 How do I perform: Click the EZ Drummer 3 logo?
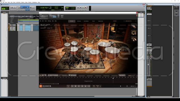click(x=45, y=86)
